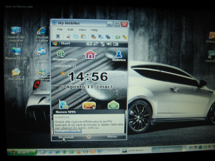Open Impostazioni gear icon on phone
The height and width of the screenshot is (161, 215).
pos(61,54)
